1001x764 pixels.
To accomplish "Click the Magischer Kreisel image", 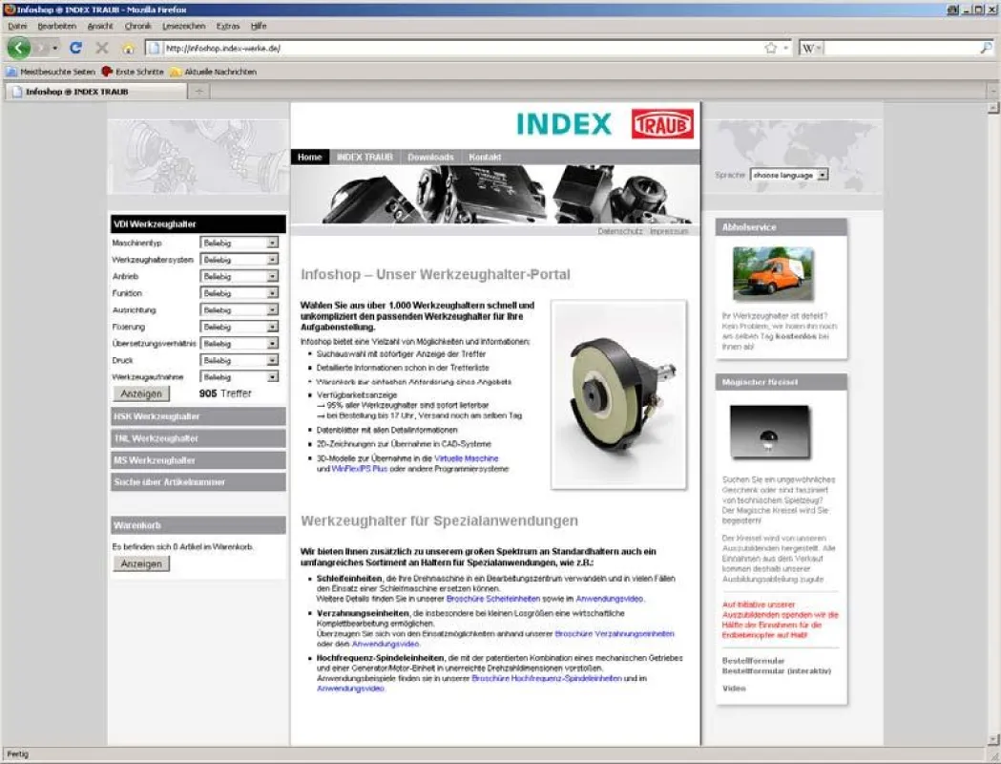I will point(769,432).
